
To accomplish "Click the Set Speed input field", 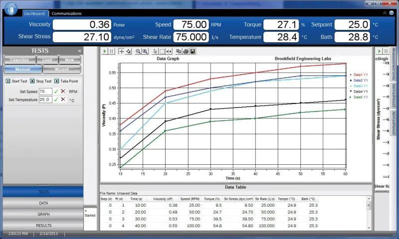I will (x=45, y=92).
